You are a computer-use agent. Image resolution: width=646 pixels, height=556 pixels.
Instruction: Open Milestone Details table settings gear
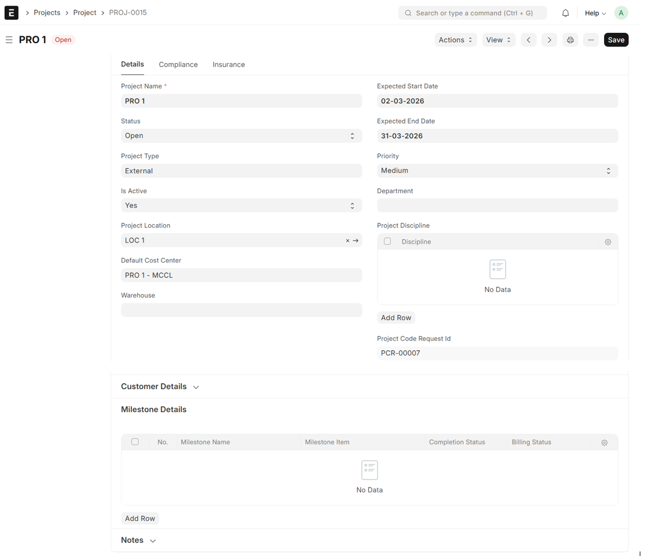click(x=604, y=443)
